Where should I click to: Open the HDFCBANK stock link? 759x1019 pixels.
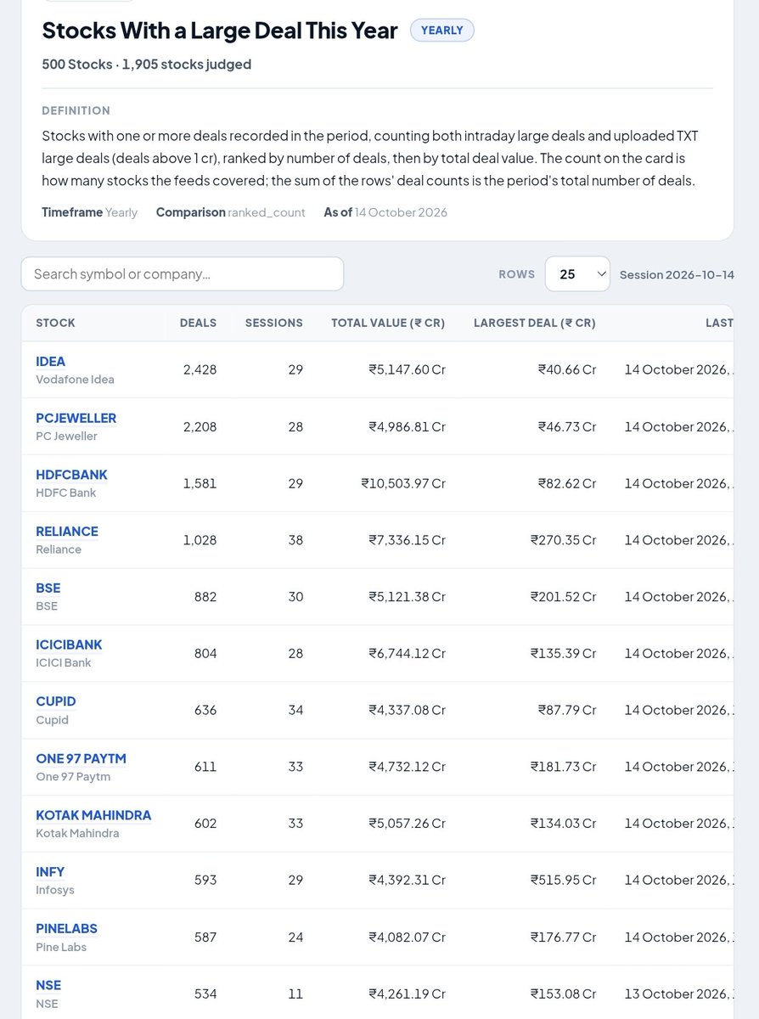point(72,475)
